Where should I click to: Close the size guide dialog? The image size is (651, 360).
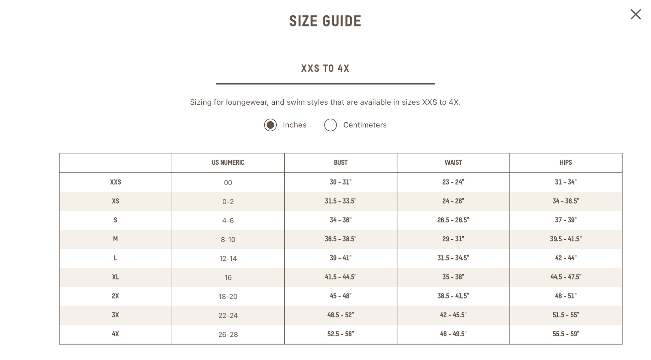click(x=635, y=14)
